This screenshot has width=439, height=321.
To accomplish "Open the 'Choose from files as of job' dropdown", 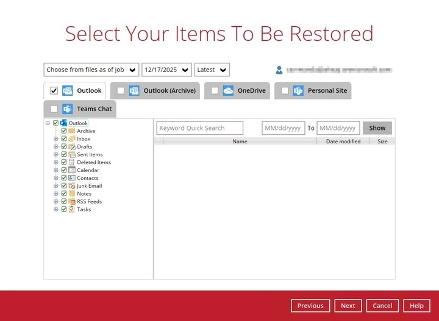I will [91, 70].
